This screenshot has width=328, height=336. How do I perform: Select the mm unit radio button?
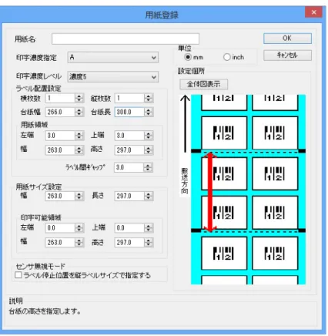coord(188,57)
